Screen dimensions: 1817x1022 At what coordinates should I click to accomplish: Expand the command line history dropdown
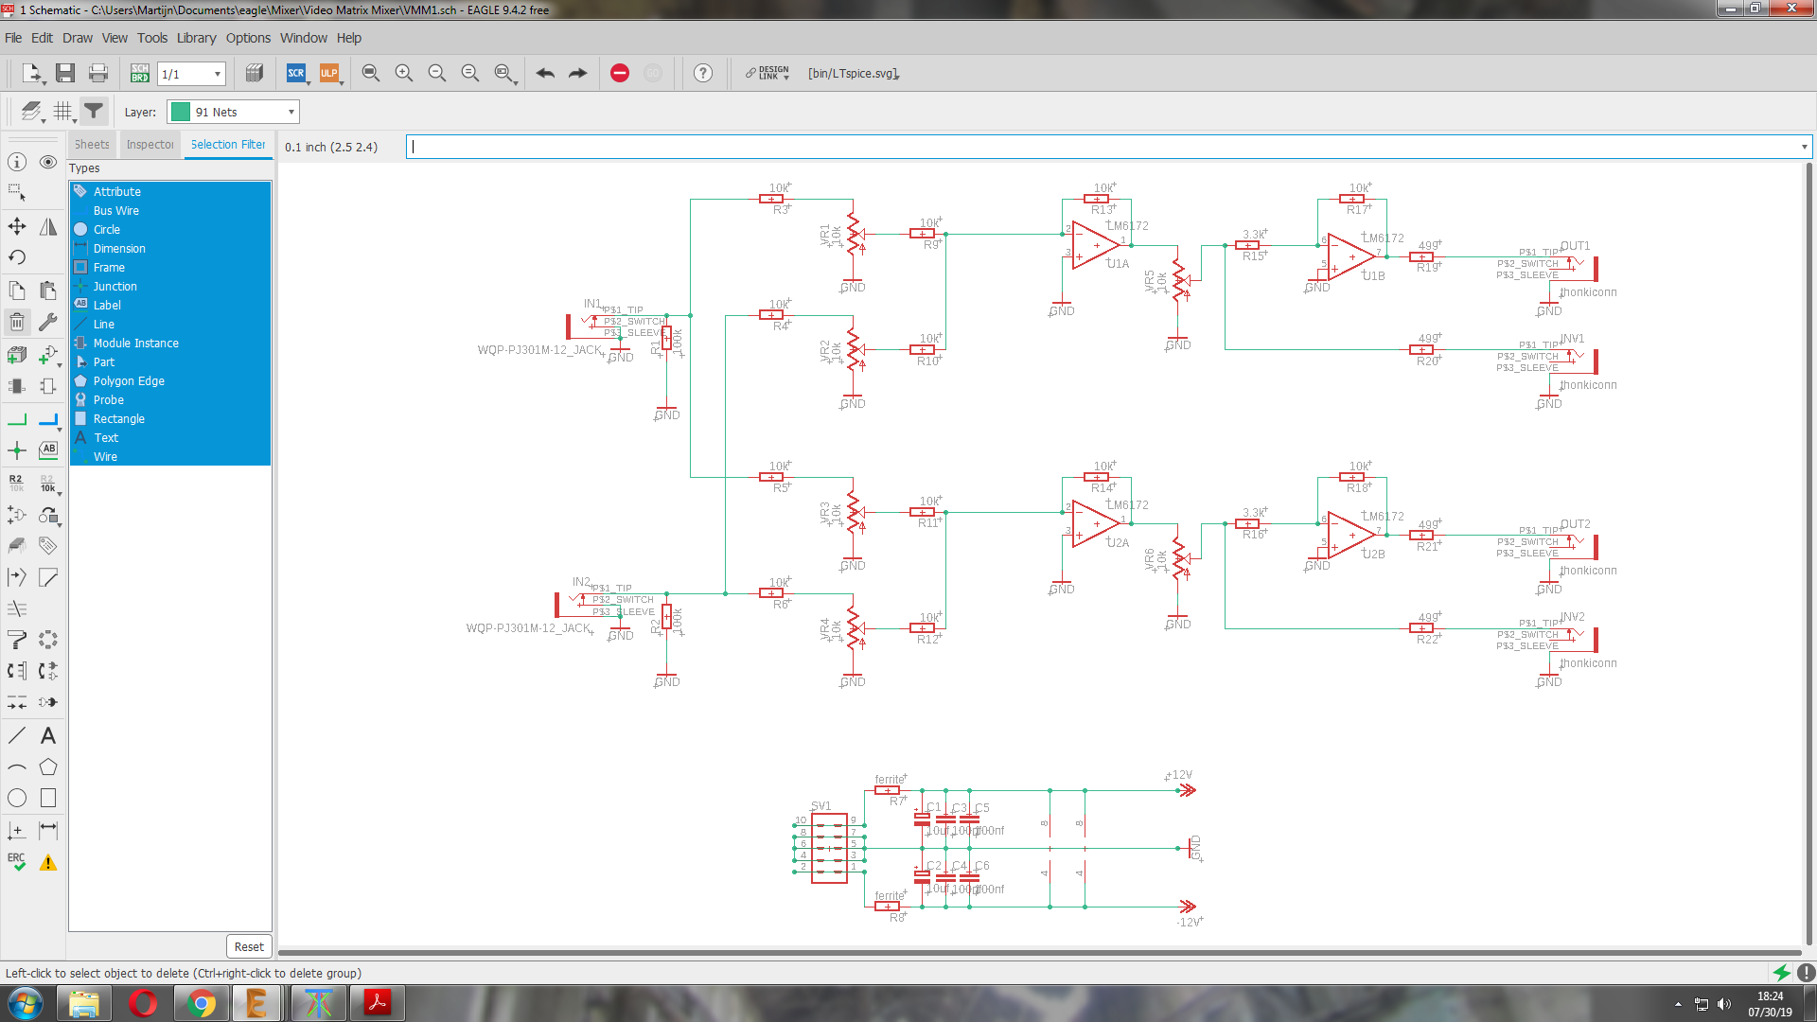1804,147
